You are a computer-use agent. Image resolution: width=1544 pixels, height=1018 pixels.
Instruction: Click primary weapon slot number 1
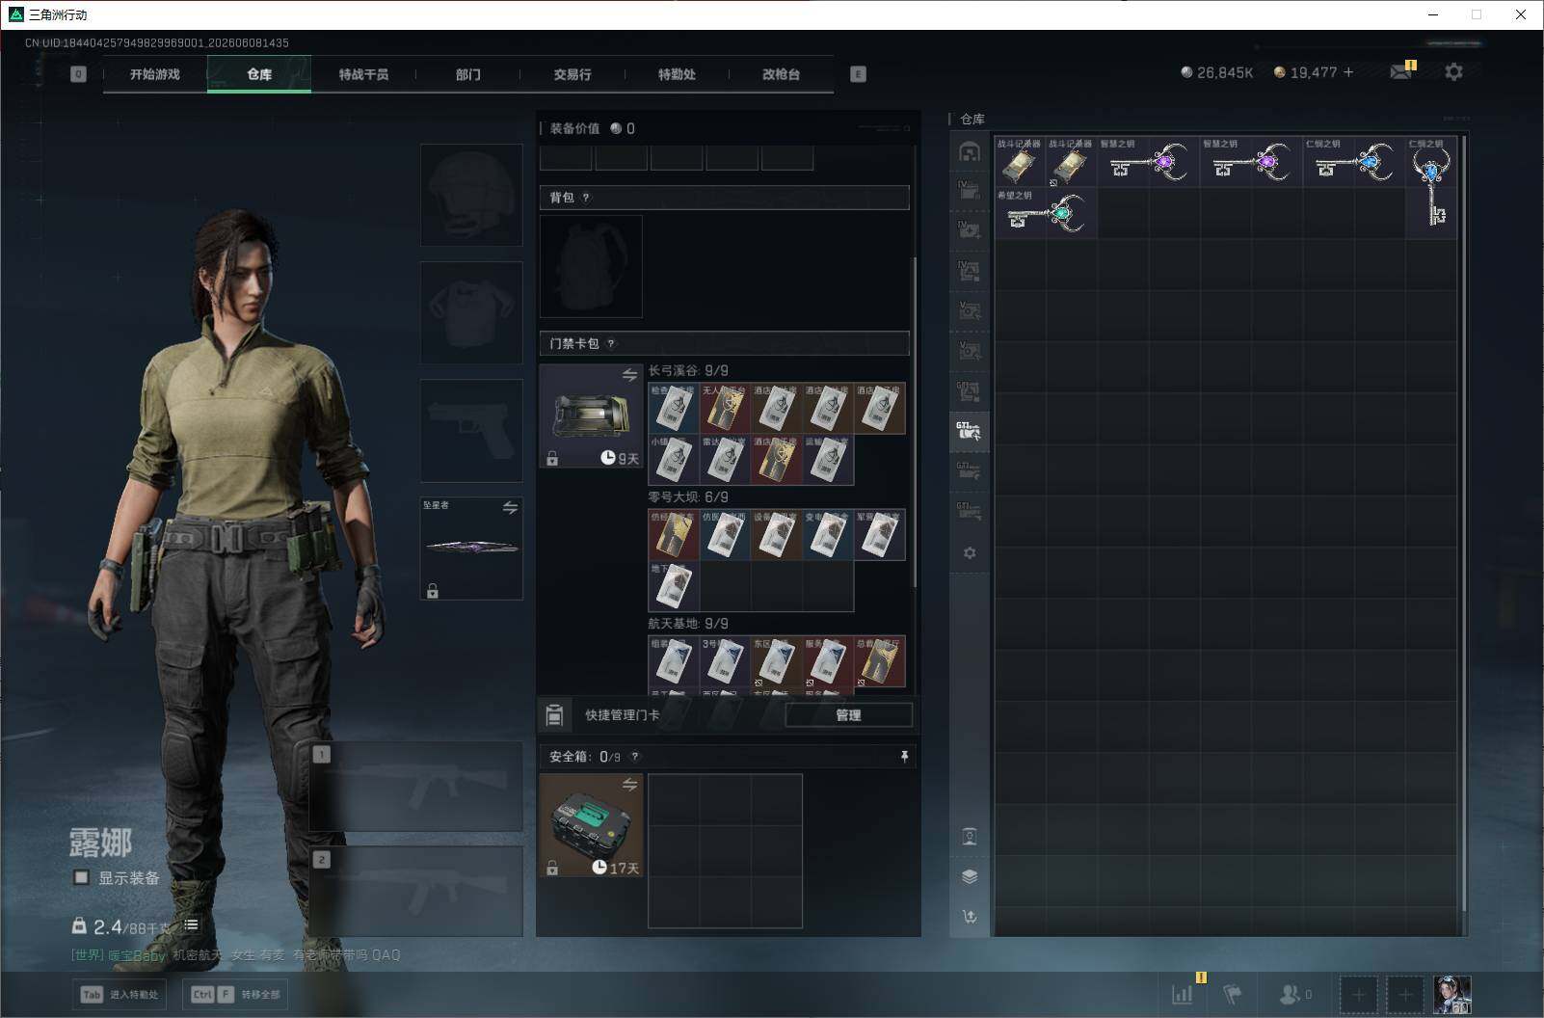415,787
